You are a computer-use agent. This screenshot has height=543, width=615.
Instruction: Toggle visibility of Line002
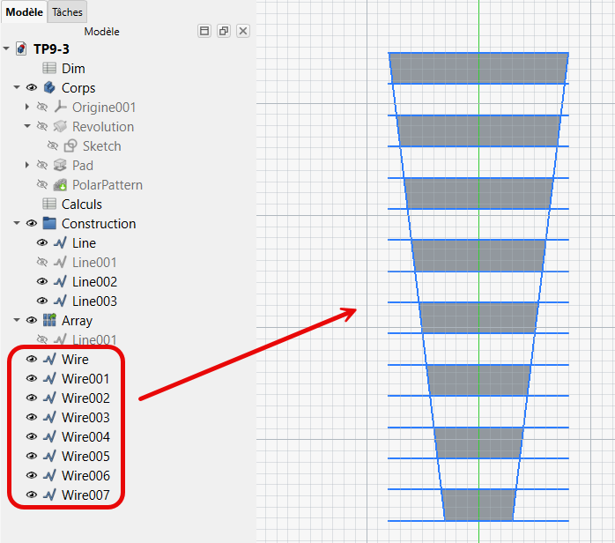(x=42, y=282)
